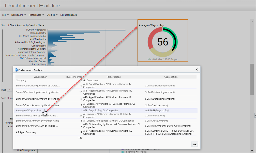This screenshot has width=256, height=153.
Task: Click AVERAGE(Days to Pay) aggregation cell
Action: [x=157, y=111]
